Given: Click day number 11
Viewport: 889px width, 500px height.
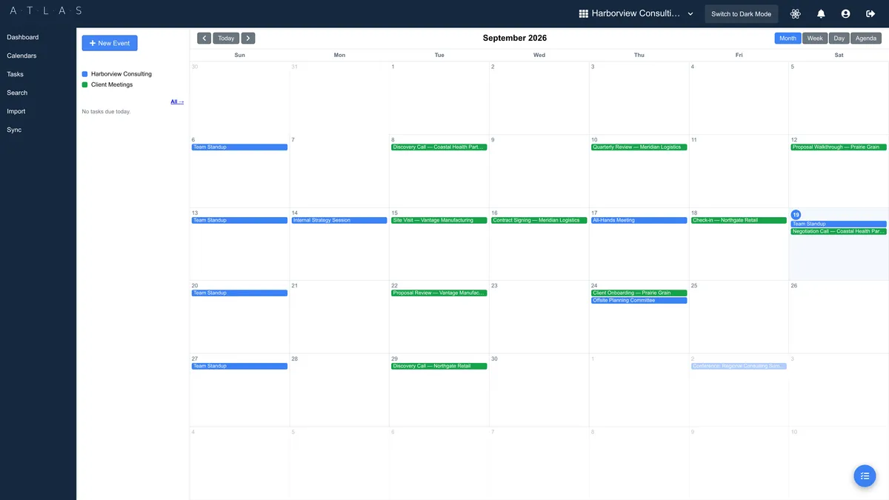Looking at the screenshot, I should click(693, 139).
